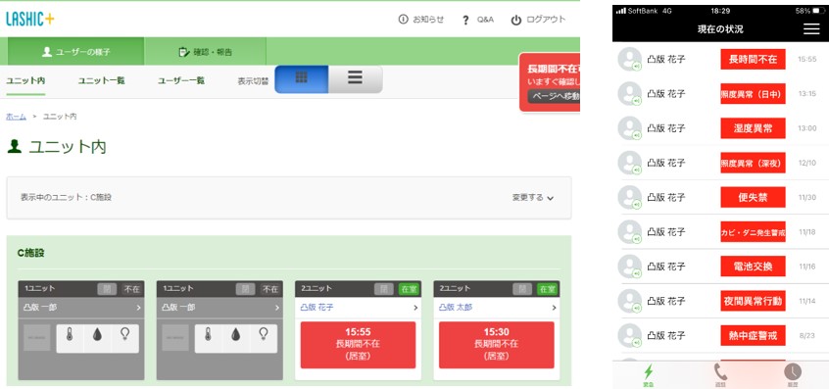Viewport: 829px width, 389px height.
Task: Open the 15:30 長期間不在 alert
Action: (x=497, y=345)
